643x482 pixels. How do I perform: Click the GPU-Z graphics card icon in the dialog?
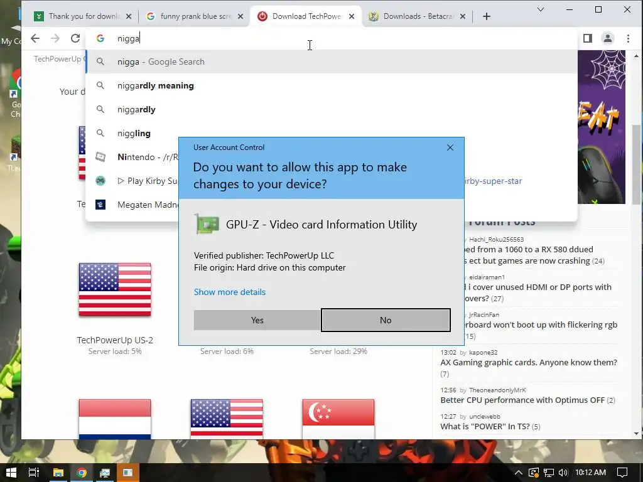[x=207, y=224]
